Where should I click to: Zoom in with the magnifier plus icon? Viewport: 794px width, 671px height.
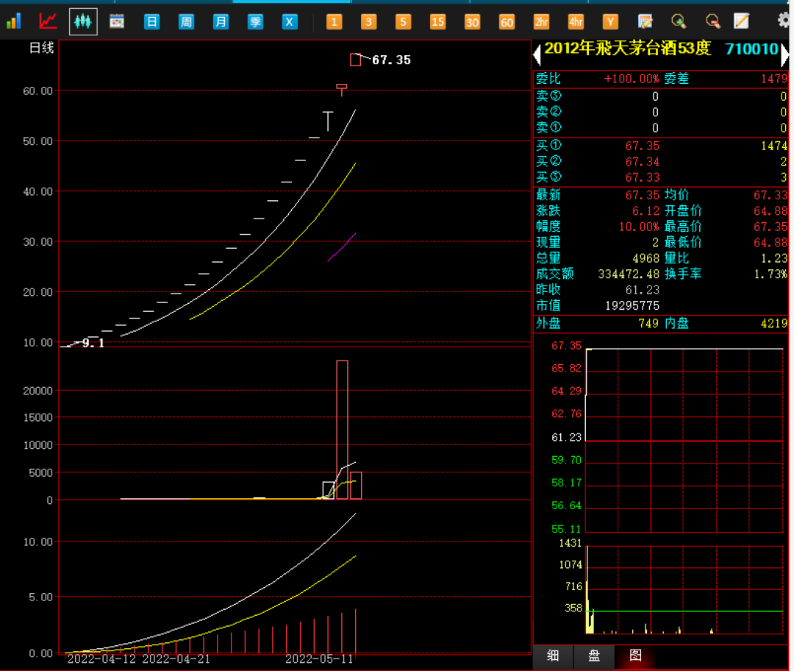pyautogui.click(x=679, y=21)
